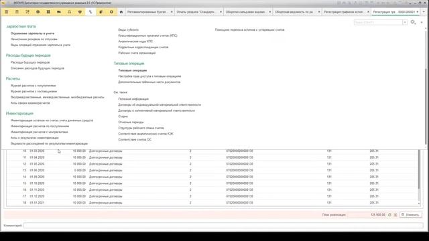Open 'Начисление резервов по отпускам' link

tap(34, 39)
